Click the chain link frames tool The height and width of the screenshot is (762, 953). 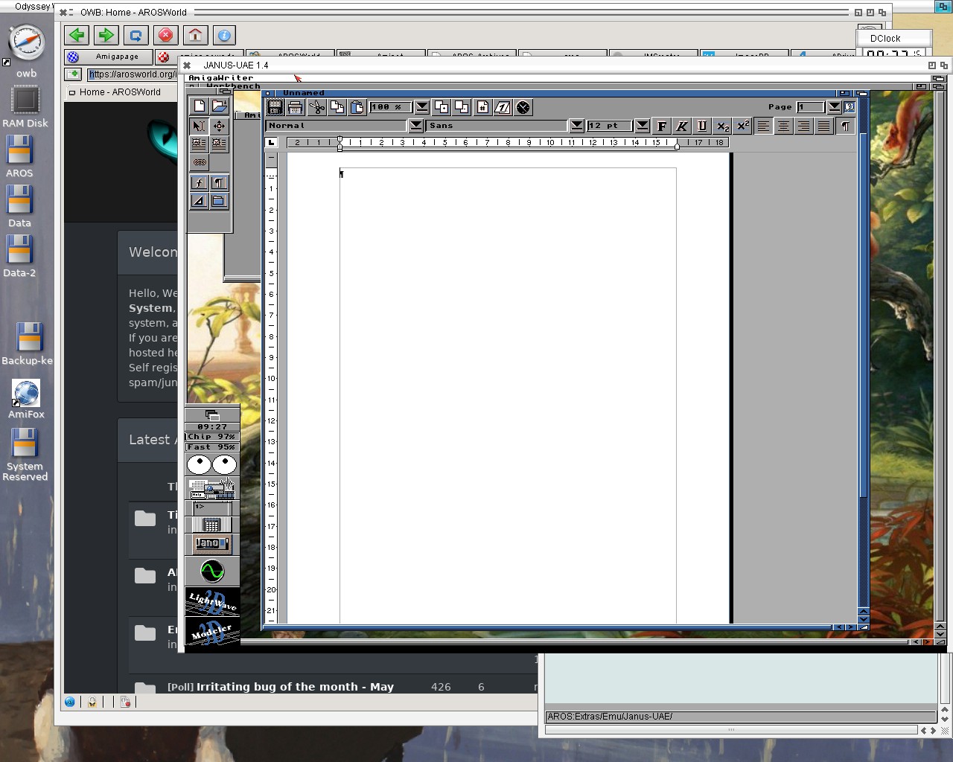point(200,161)
